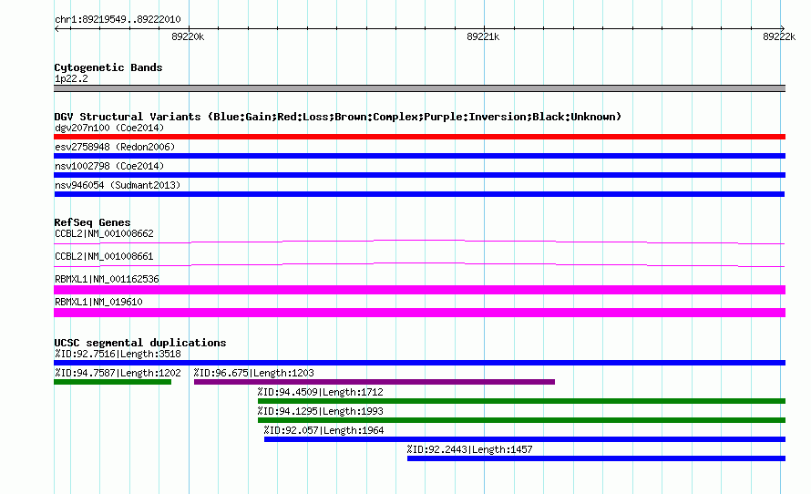Click the RBMXL1|NM_001162536 gene label
Screen dimensions: 811x494
click(107, 279)
